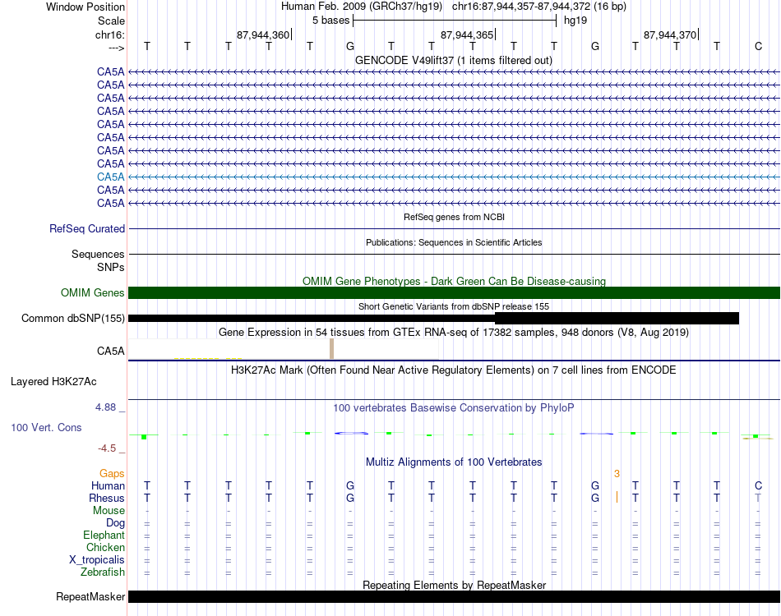The height and width of the screenshot is (616, 781).
Task: Select the 'Rhesus' alignment row label
Action: [x=107, y=498]
